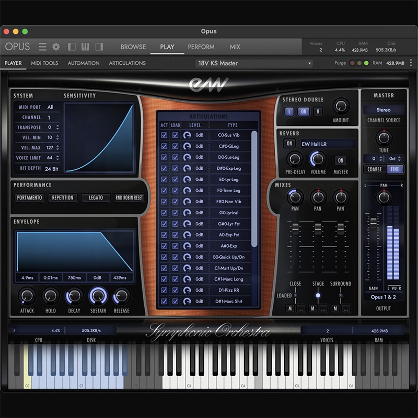Screen dimensions: 418x418
Task: Toggle LOAD checkbox for B0-Quick Up/Dn
Action: (x=175, y=257)
